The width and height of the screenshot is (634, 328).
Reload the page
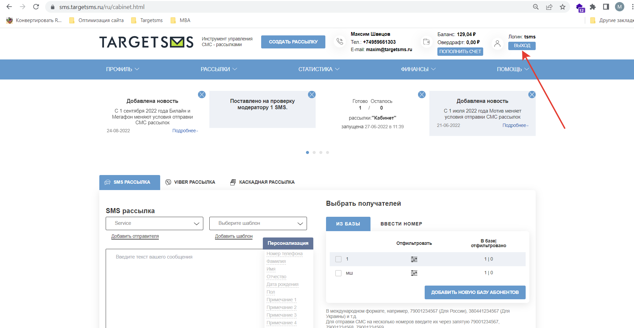tap(36, 7)
